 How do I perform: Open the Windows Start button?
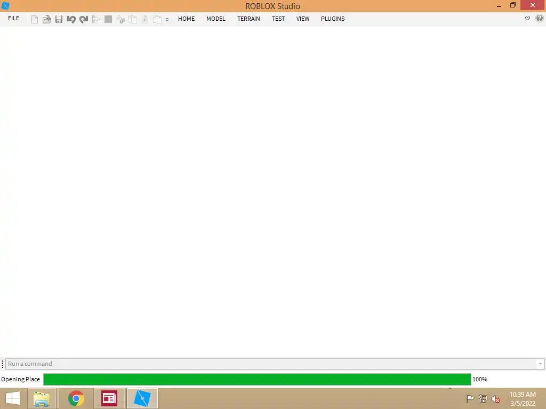point(13,398)
